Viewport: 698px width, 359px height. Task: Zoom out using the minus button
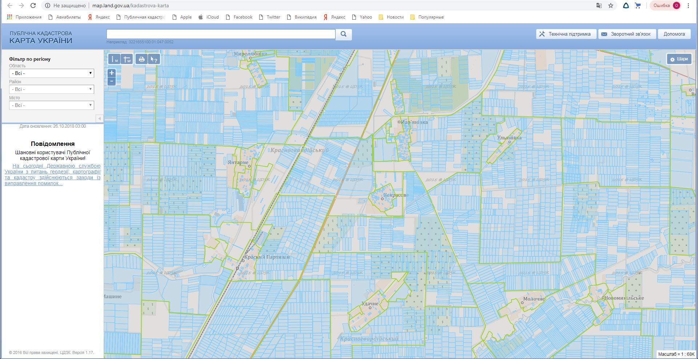[x=112, y=81]
